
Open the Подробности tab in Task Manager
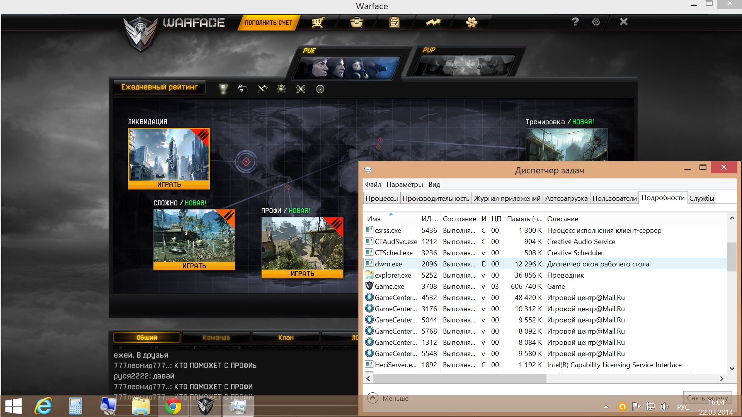(x=663, y=198)
